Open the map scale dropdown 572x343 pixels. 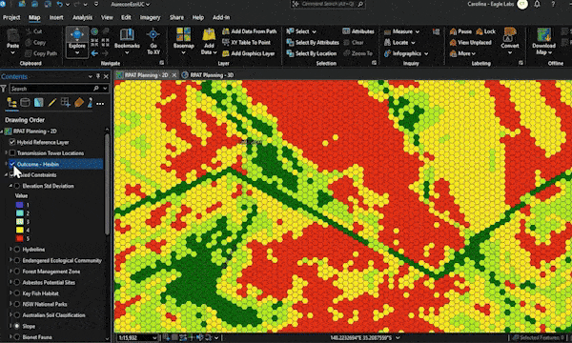tap(154, 338)
